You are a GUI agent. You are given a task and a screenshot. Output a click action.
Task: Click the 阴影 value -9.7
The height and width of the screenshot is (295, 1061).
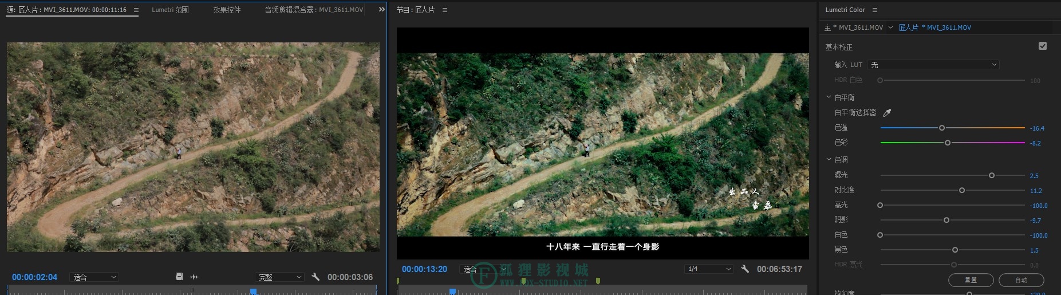pyautogui.click(x=1035, y=221)
